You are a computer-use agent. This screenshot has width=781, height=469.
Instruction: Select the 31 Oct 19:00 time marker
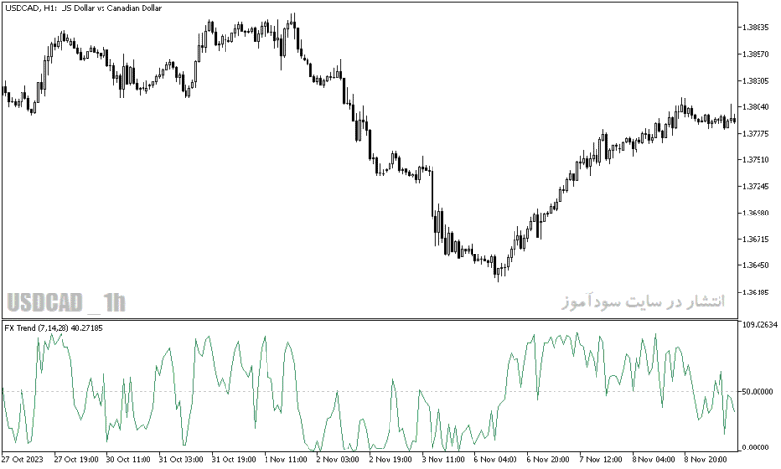(233, 459)
